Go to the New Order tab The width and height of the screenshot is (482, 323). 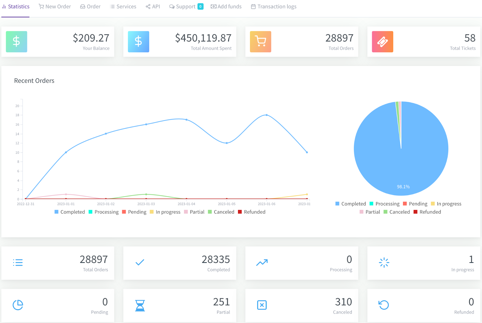pyautogui.click(x=55, y=7)
